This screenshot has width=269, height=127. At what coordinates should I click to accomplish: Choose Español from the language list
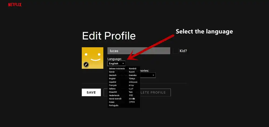(x=112, y=82)
